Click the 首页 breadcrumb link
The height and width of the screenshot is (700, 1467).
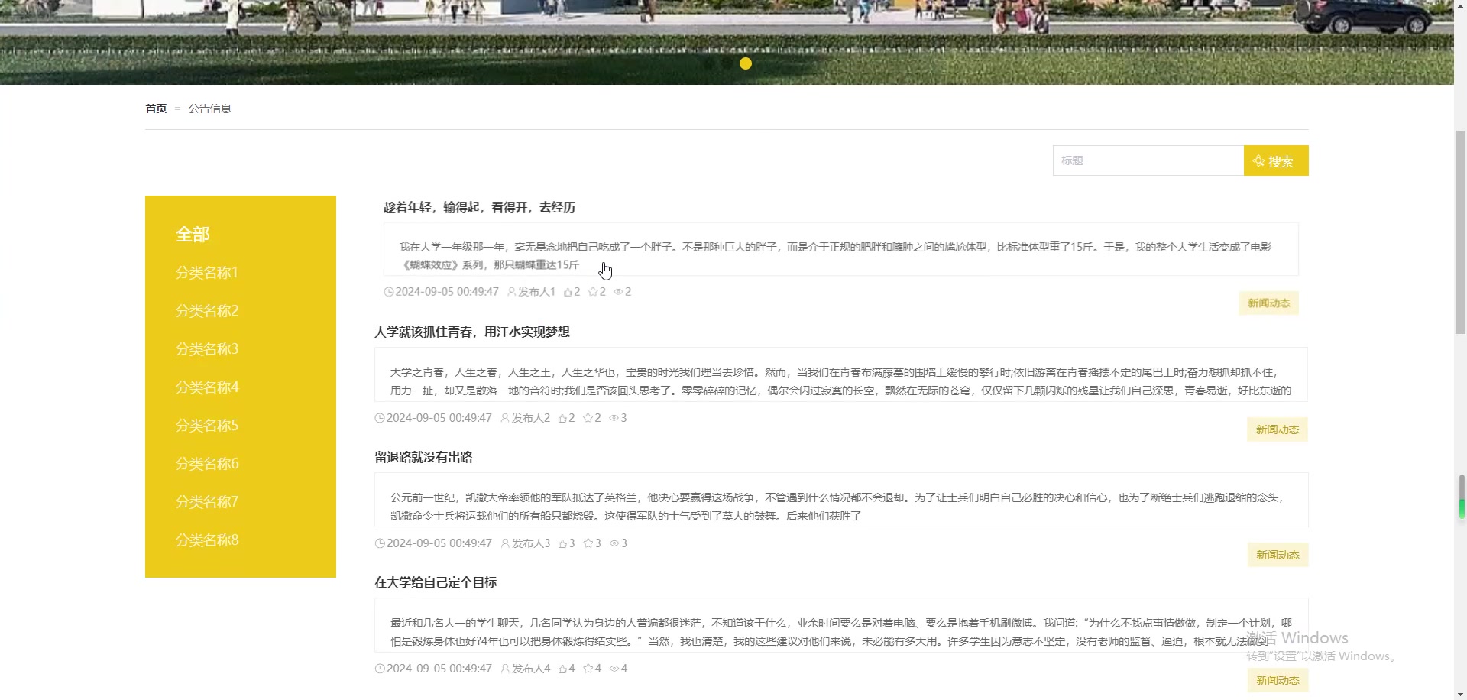155,108
